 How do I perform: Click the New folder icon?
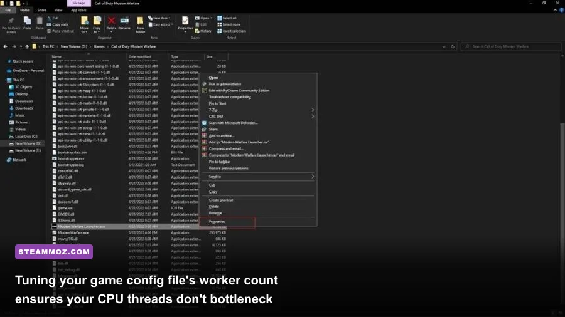pyautogui.click(x=140, y=21)
